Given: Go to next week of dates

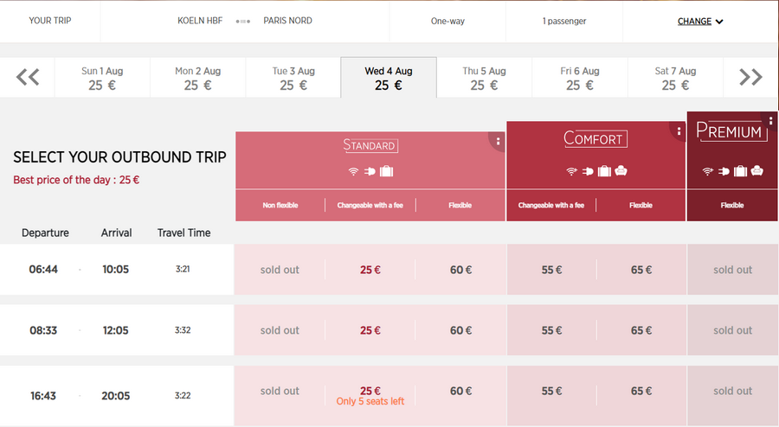Looking at the screenshot, I should (x=750, y=78).
